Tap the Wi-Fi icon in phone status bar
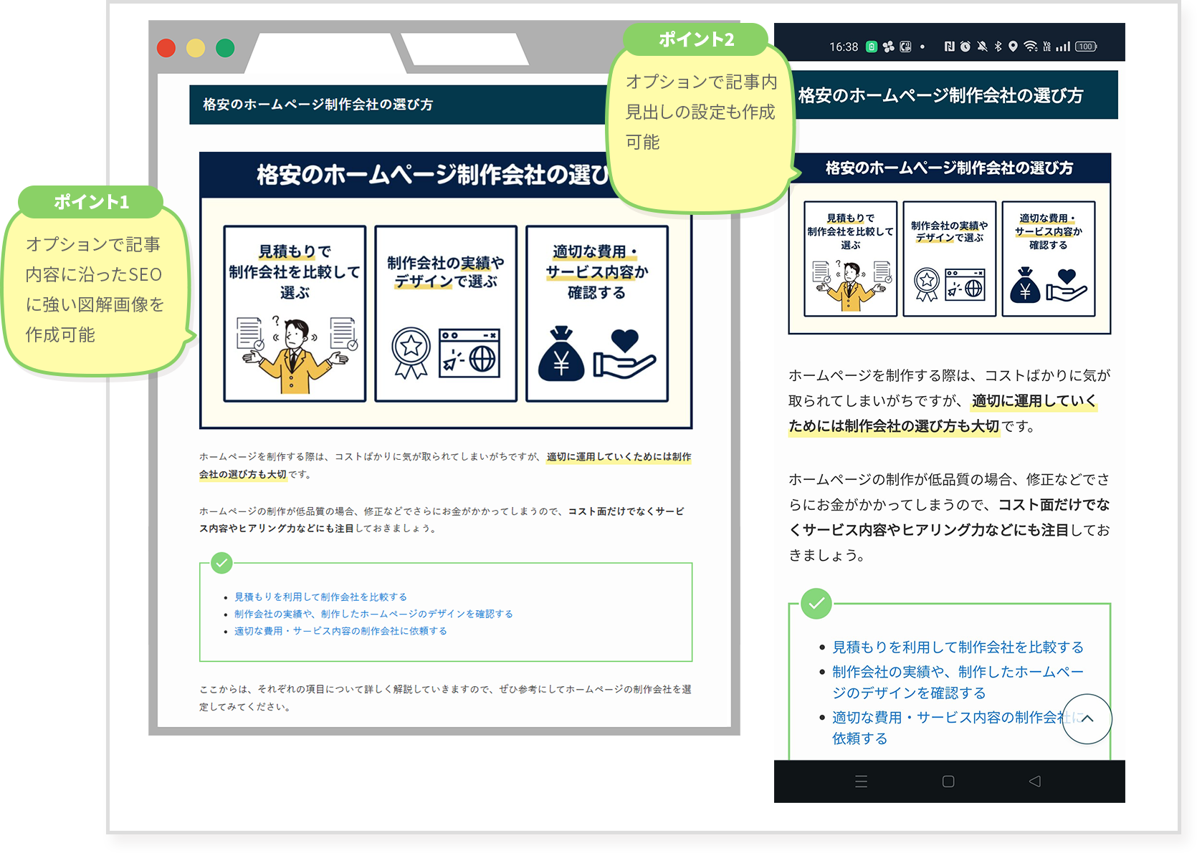Viewport: 1197px width, 853px height. (1030, 47)
